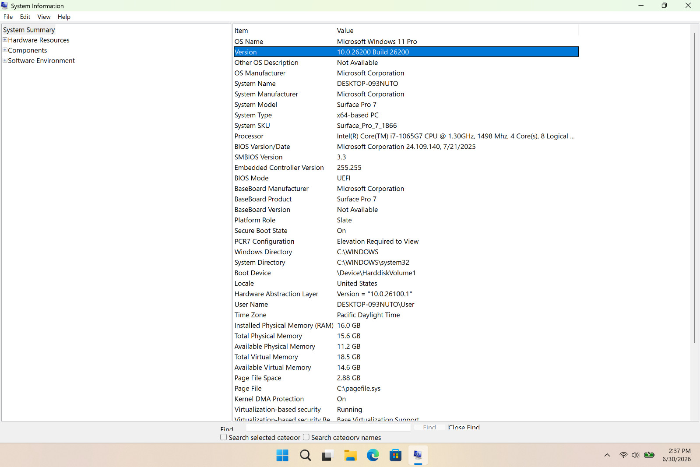
Task: Select the highlighted Version row
Action: pyautogui.click(x=406, y=52)
